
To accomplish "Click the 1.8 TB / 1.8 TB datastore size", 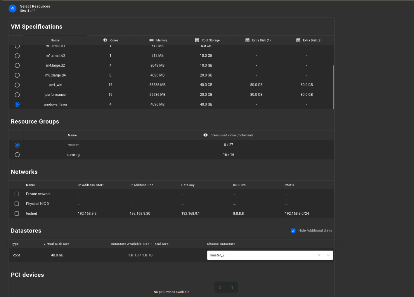I will (x=140, y=255).
